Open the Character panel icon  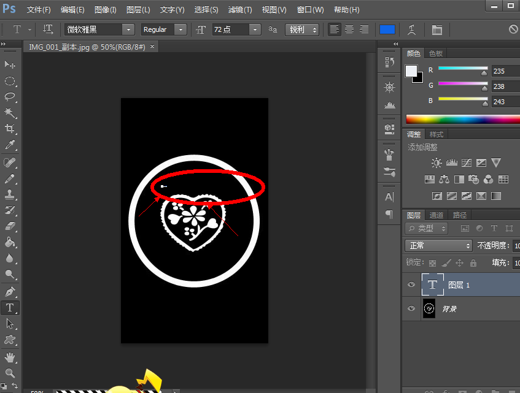coord(389,197)
